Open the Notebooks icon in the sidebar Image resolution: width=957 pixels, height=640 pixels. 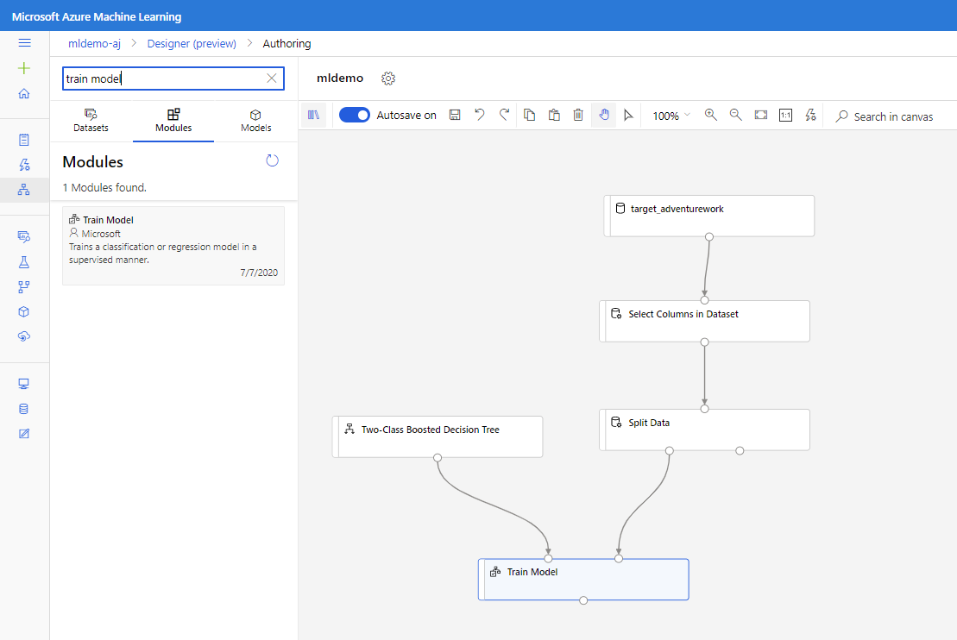pos(24,138)
